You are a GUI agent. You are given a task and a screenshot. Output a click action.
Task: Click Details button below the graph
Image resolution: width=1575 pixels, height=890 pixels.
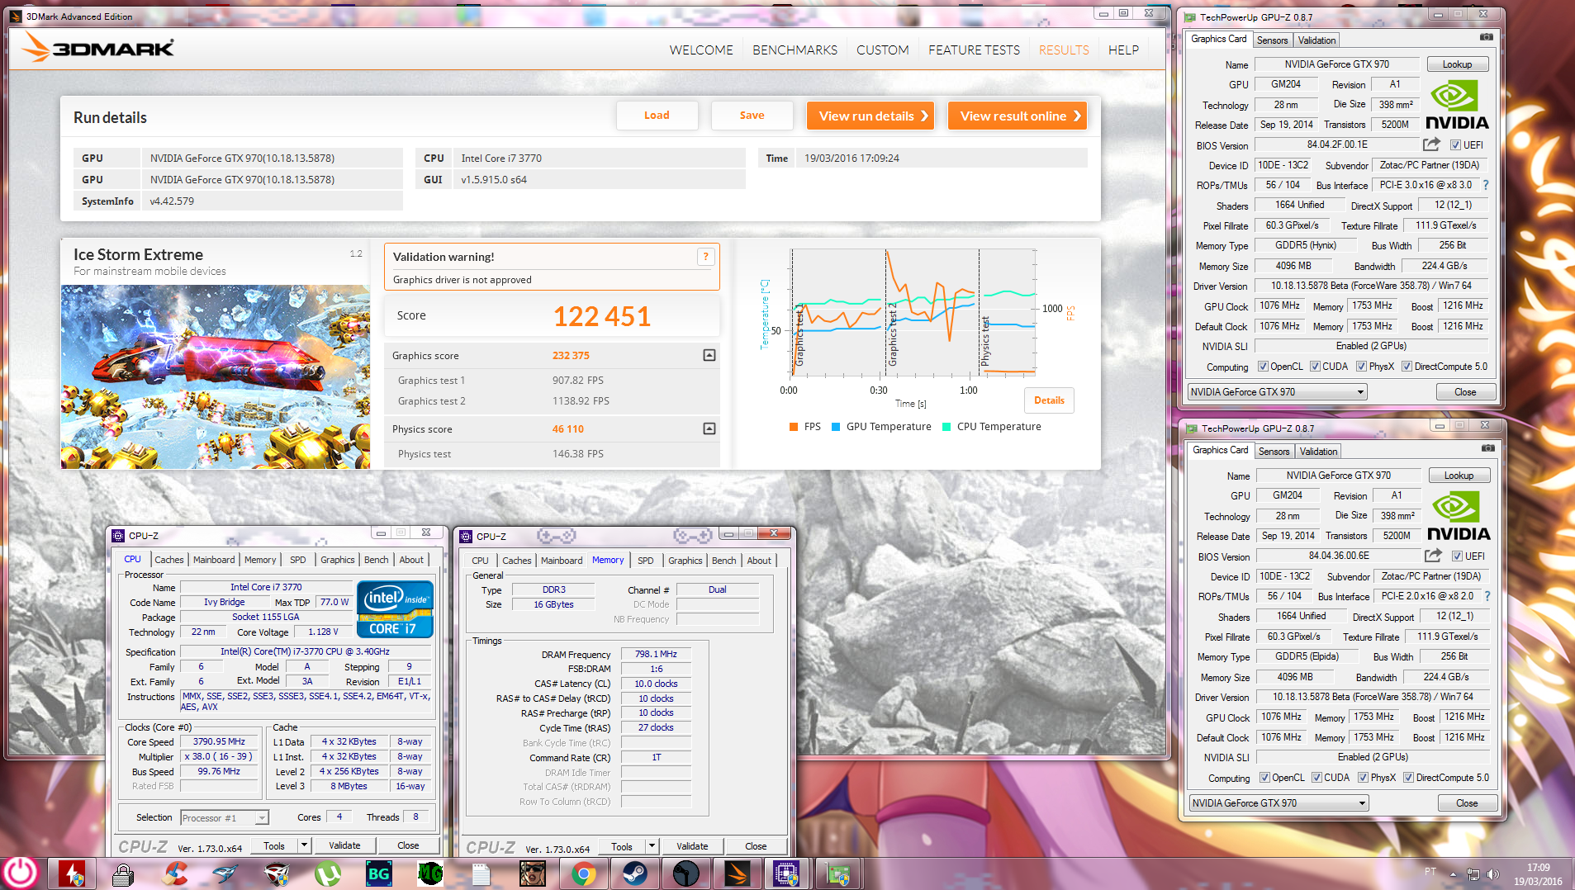point(1050,400)
